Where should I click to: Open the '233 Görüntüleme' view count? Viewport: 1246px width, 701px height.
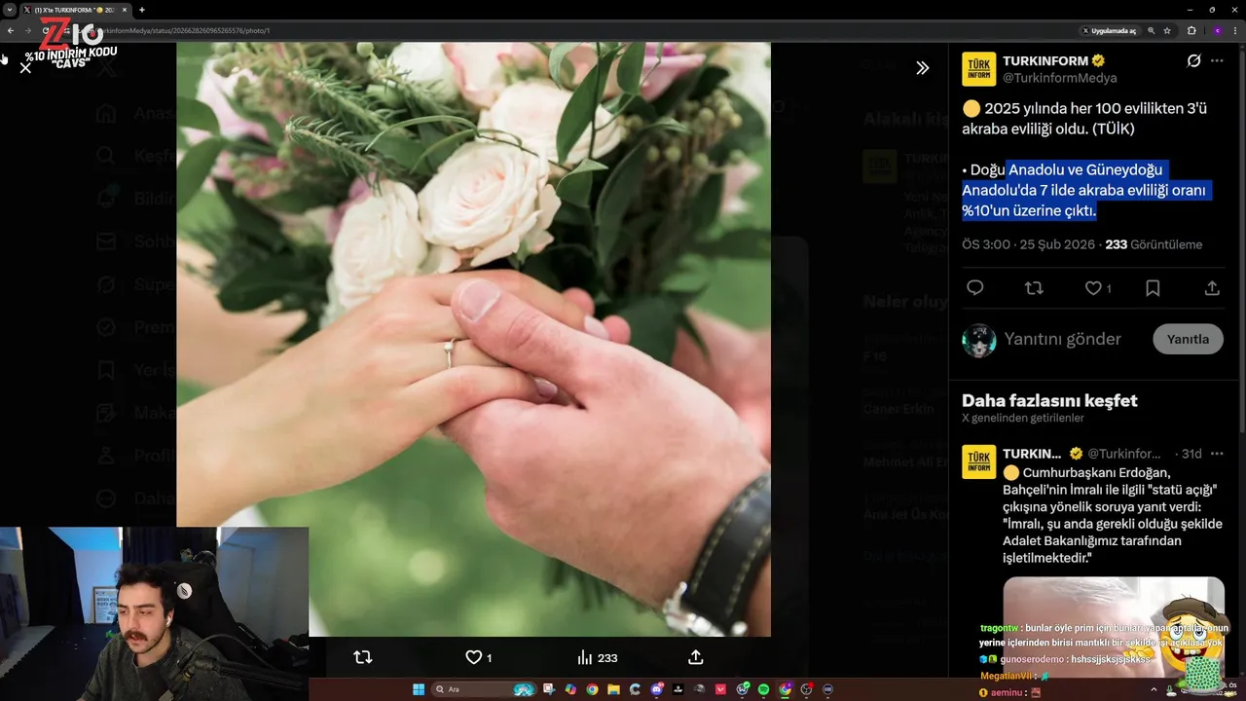[1154, 244]
